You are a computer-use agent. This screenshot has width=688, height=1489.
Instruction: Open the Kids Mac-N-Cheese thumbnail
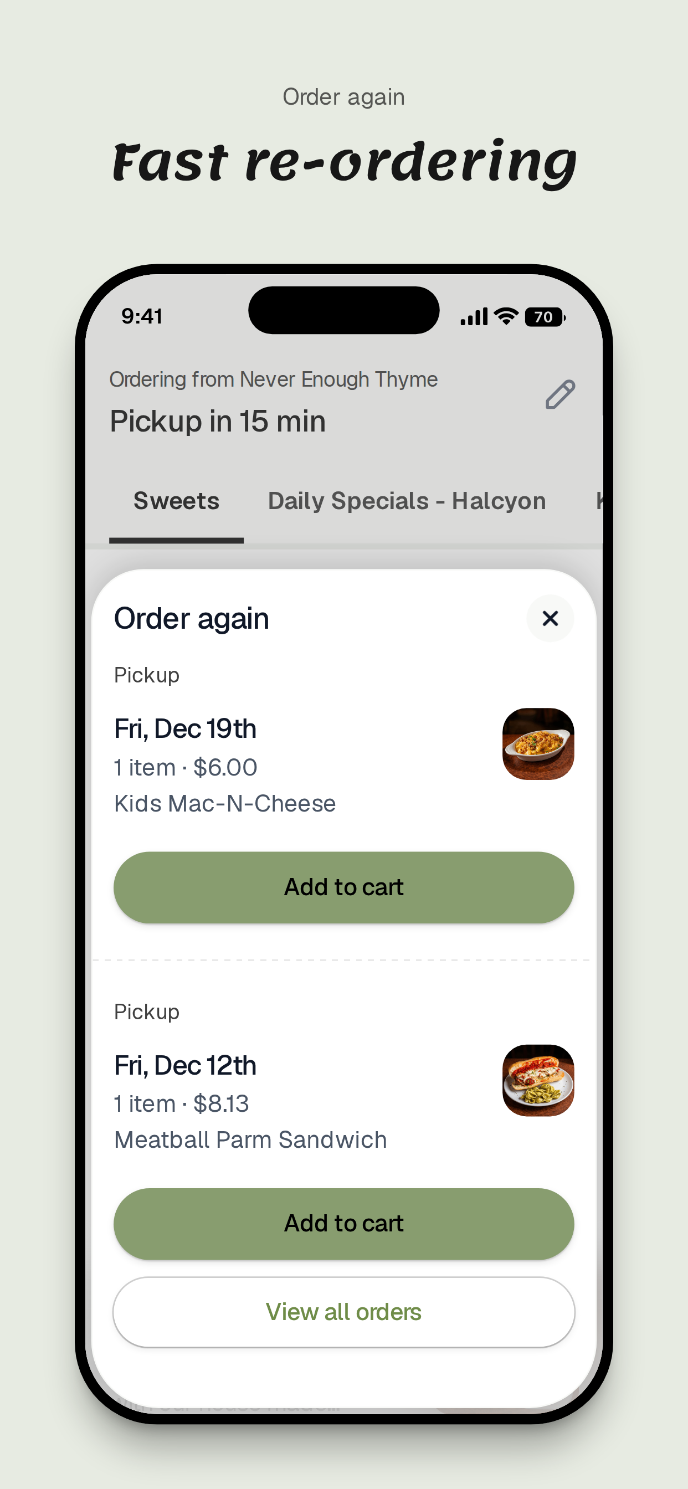click(538, 744)
